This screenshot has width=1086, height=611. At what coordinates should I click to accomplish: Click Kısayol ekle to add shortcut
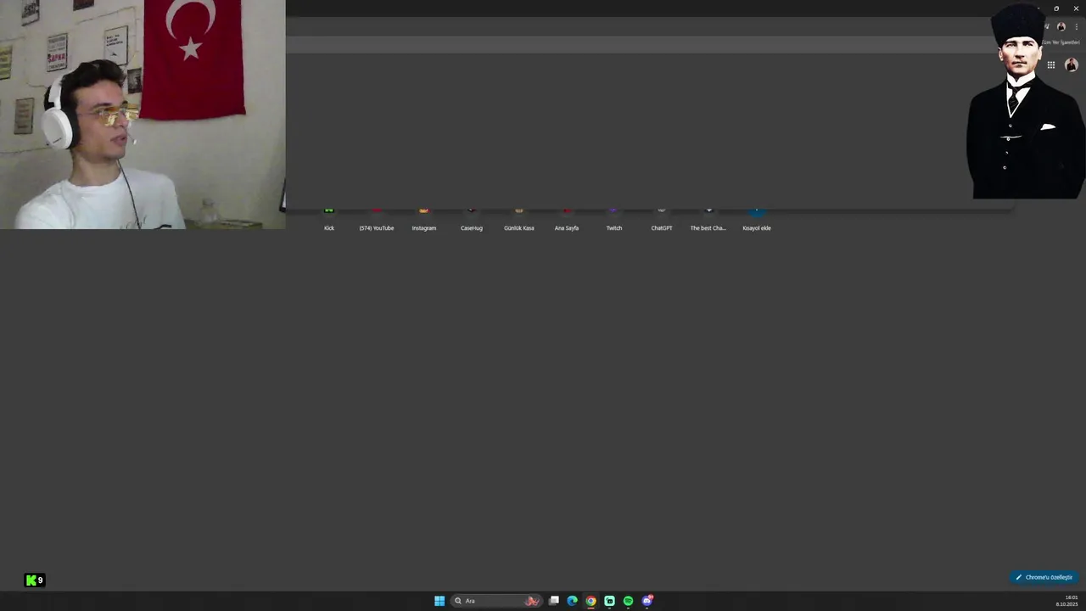pyautogui.click(x=757, y=220)
